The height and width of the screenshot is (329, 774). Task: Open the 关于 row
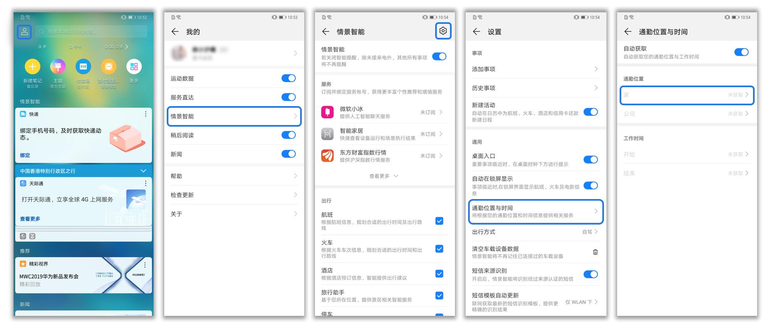tap(234, 214)
